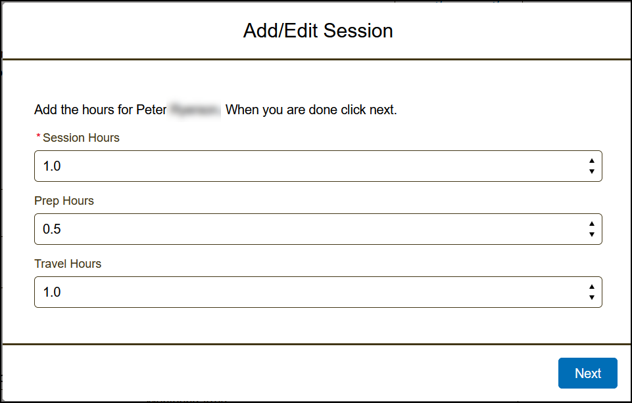This screenshot has height=403, width=632.
Task: Click the Session Hours label
Action: click(x=81, y=138)
